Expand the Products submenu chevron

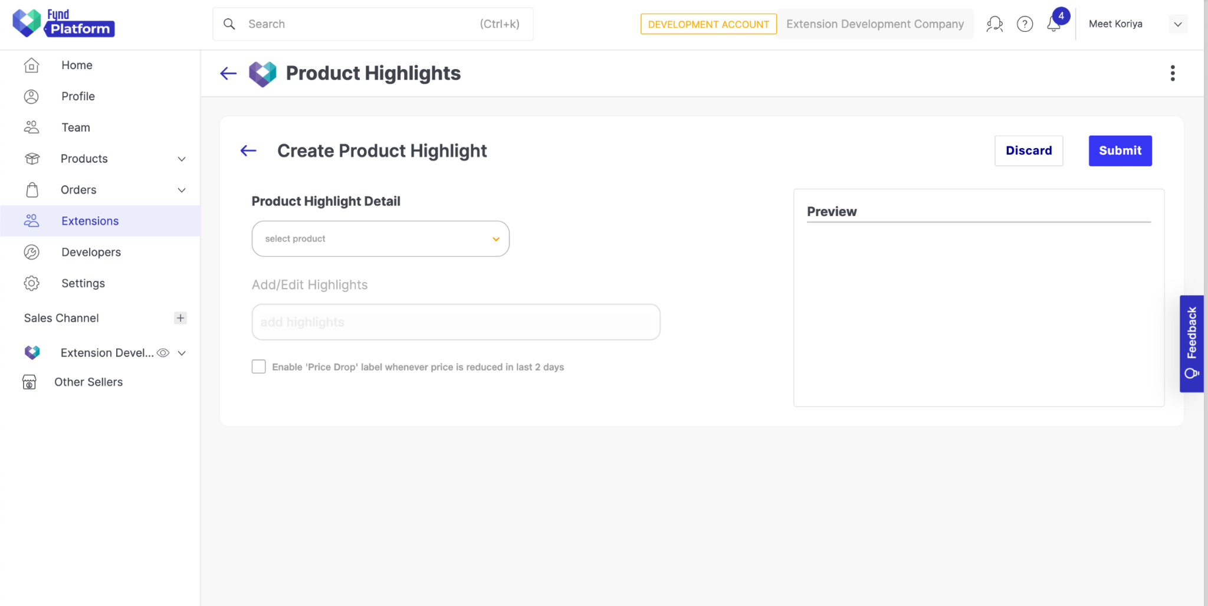point(182,159)
